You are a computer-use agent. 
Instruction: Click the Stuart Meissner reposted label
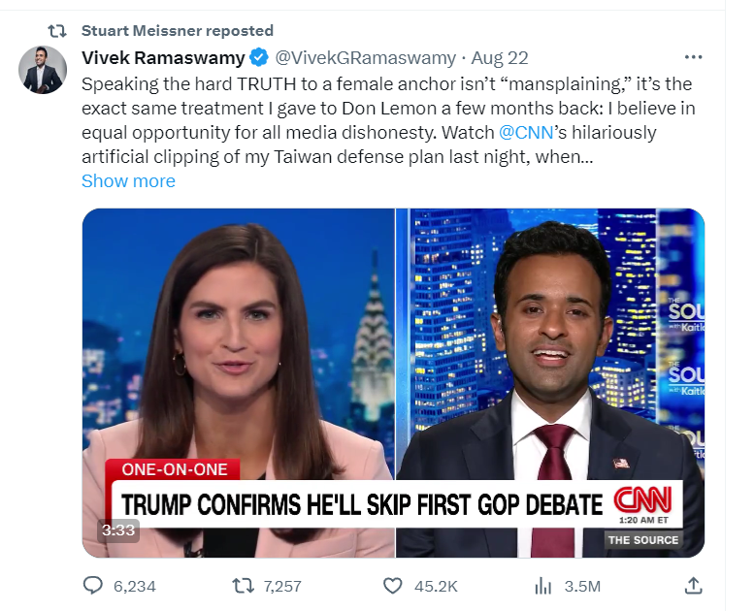[178, 31]
